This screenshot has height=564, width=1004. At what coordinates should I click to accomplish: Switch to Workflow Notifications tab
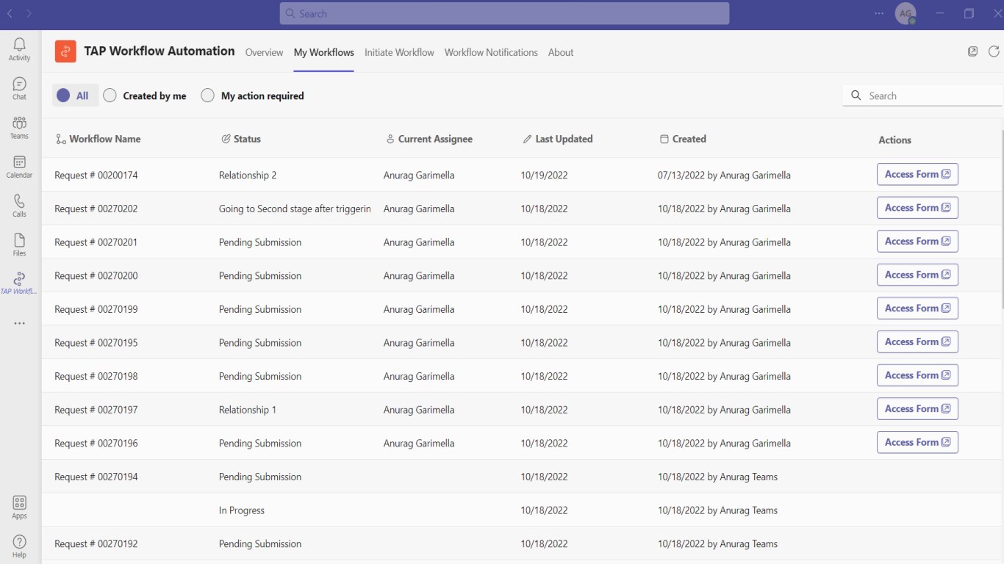click(x=491, y=52)
